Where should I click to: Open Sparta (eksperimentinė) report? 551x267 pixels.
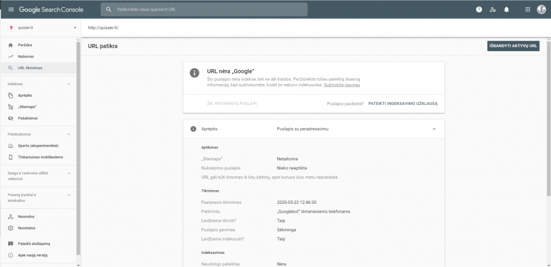tap(38, 146)
